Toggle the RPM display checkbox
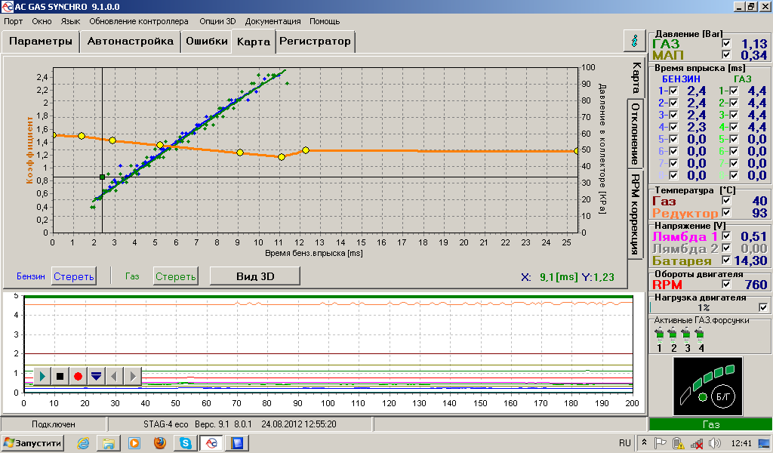 tap(726, 284)
